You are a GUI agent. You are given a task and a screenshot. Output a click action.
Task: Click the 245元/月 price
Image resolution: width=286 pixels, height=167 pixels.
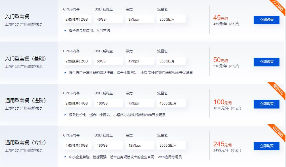[223, 144]
